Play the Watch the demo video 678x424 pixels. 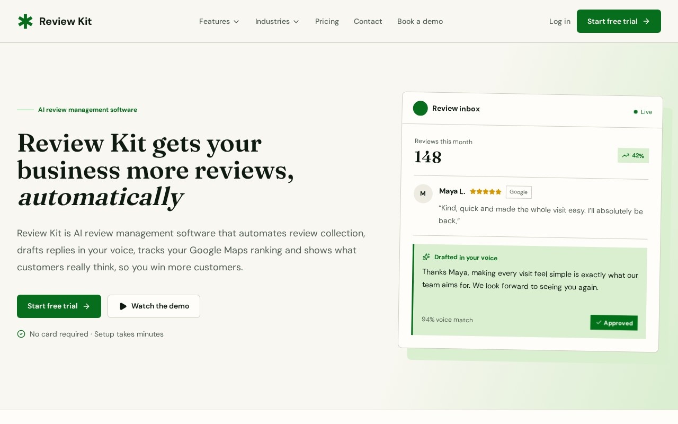154,306
